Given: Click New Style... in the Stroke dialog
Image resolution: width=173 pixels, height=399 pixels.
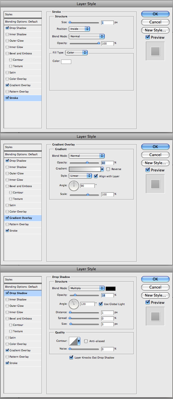Looking at the screenshot, I should point(155,30).
